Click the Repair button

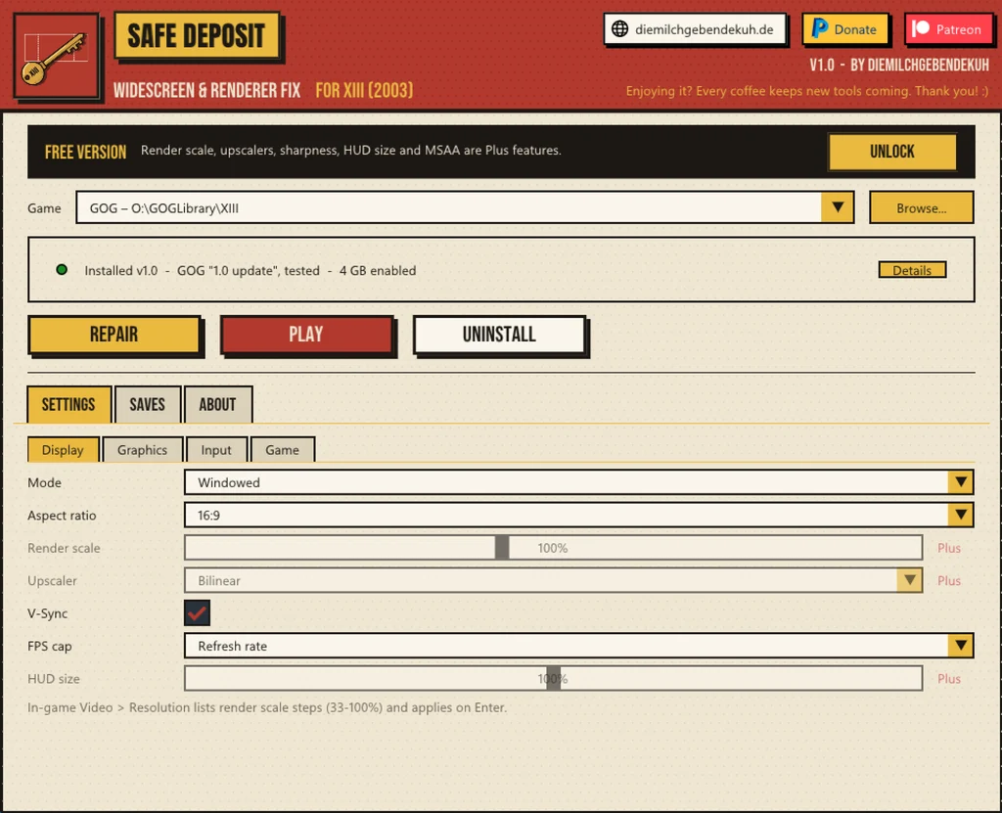tap(114, 335)
